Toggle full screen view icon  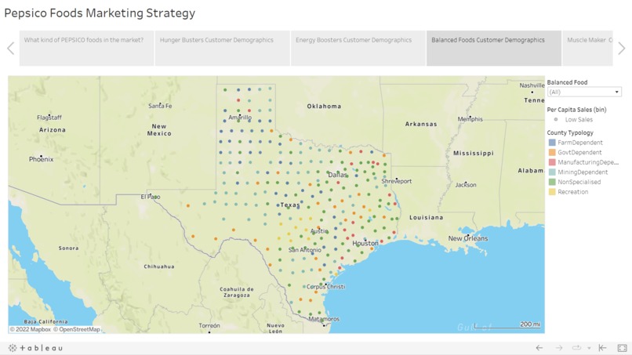point(623,348)
